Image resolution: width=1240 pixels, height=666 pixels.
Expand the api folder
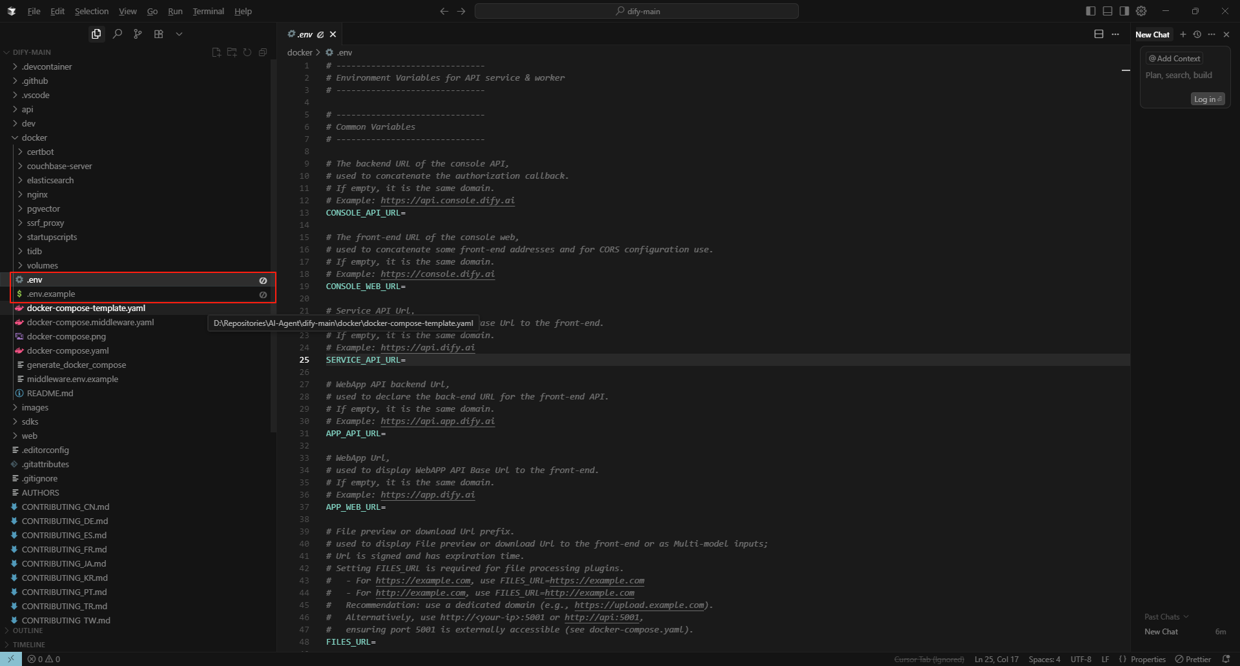coord(27,109)
